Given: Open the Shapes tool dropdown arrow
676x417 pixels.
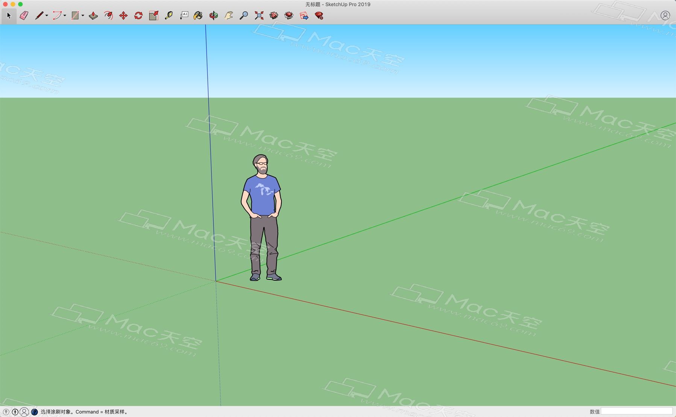Looking at the screenshot, I should click(83, 16).
